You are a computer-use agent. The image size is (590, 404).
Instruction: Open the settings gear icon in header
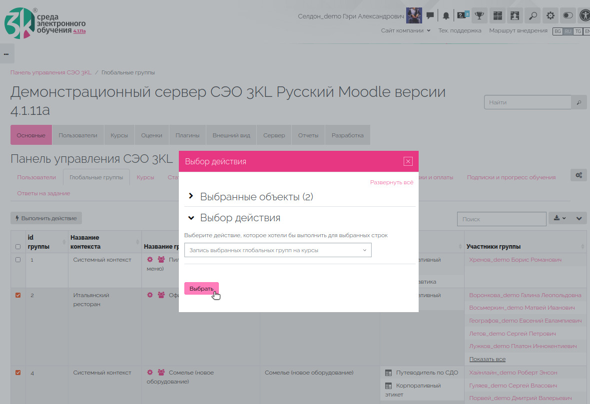coord(551,16)
